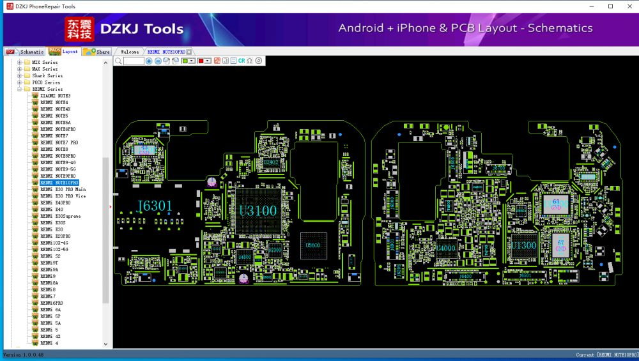
Task: Open REDMI NOTE9-4G layout file
Action: (x=58, y=162)
